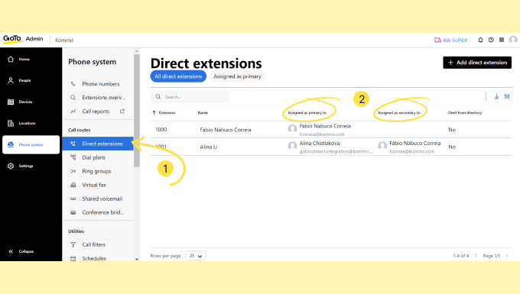Click the Search input field
520x294 pixels.
point(190,97)
